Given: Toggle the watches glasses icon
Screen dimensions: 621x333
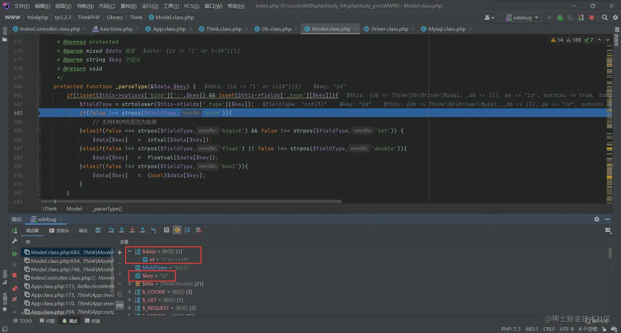Looking at the screenshot, I should point(120,305).
